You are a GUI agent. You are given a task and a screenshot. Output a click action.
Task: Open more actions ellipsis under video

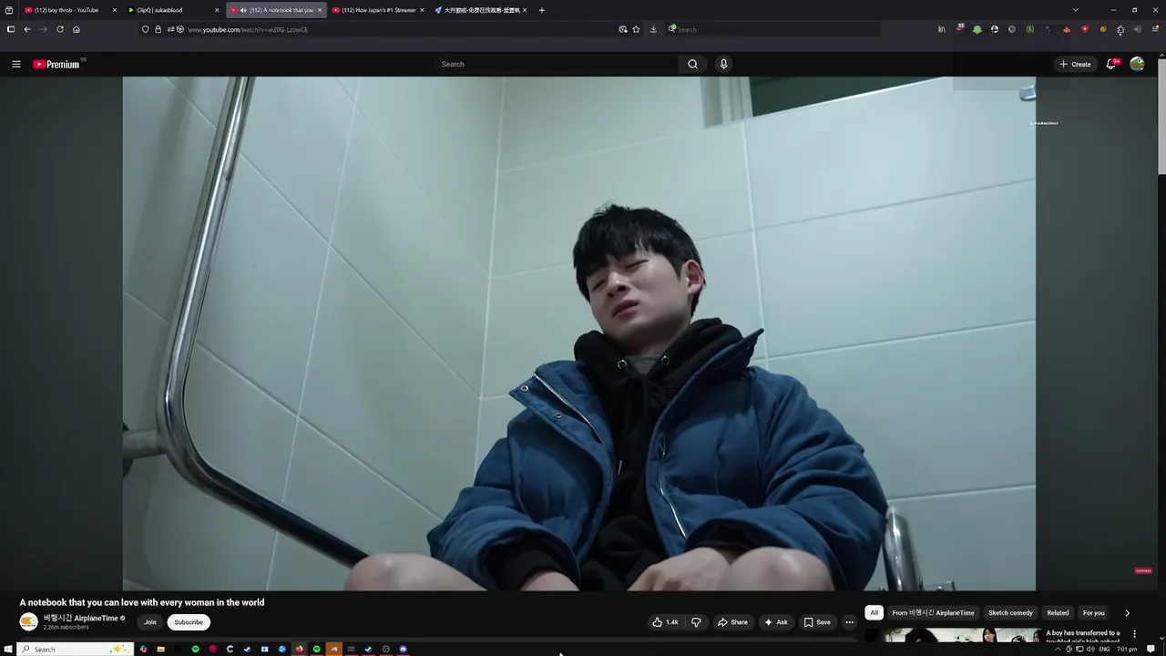(x=849, y=622)
